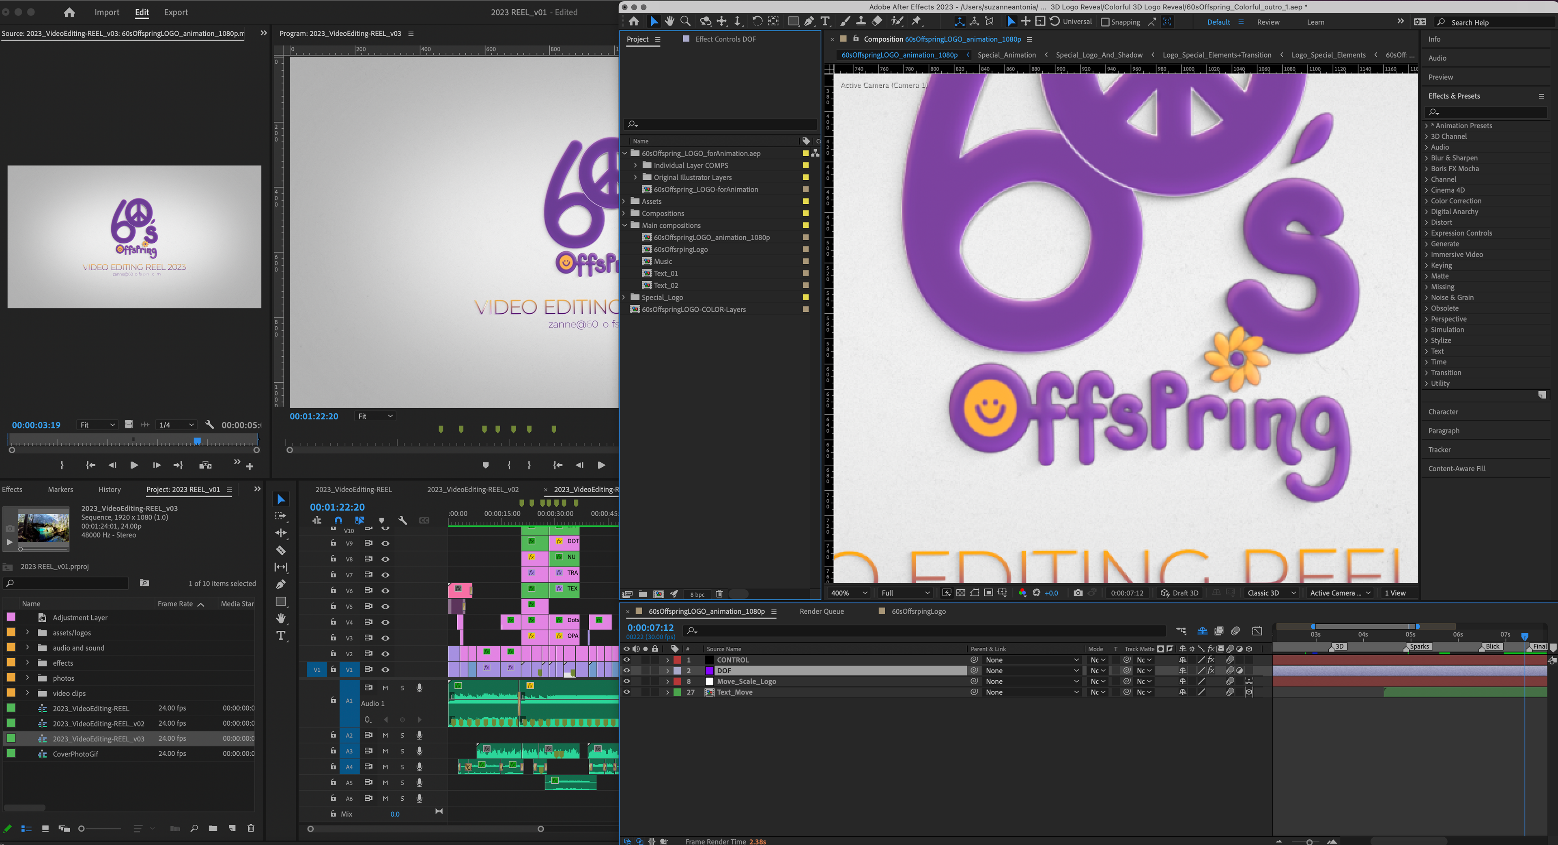
Task: Enable the Snapping checkbox in After Effects
Action: click(1105, 22)
